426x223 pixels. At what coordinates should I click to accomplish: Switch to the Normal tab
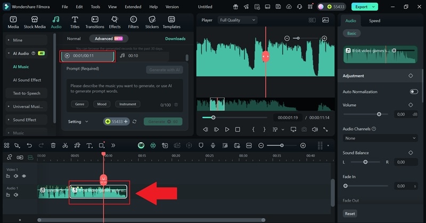pos(73,39)
